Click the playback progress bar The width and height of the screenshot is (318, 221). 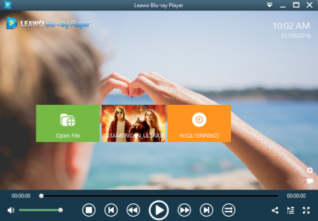(160, 195)
